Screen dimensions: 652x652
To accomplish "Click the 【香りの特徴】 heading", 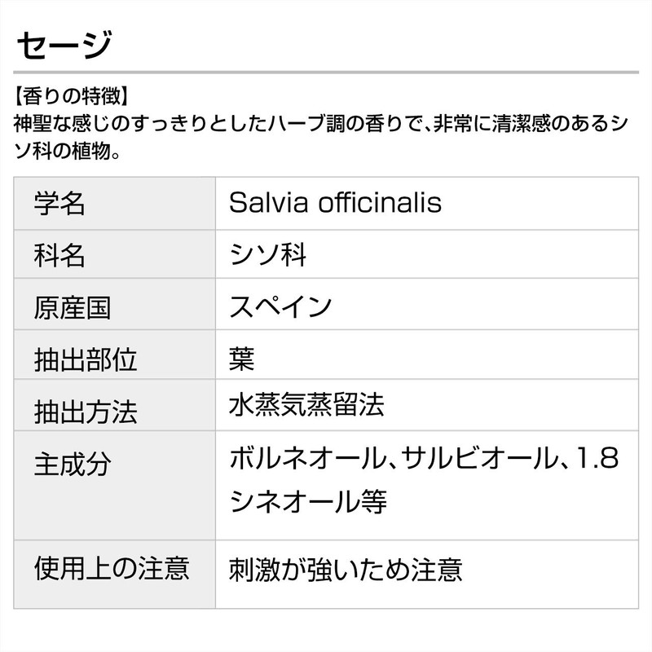I will point(70,99).
